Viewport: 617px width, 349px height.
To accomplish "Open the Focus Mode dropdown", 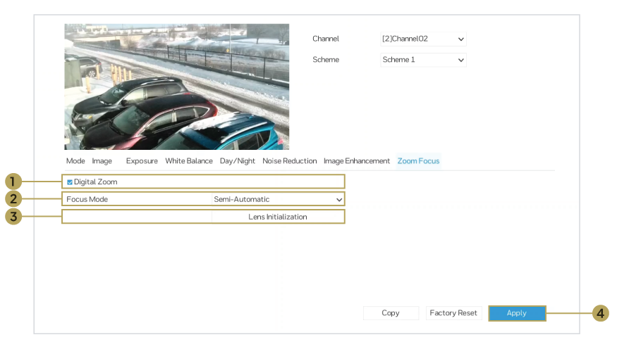I will [278, 199].
